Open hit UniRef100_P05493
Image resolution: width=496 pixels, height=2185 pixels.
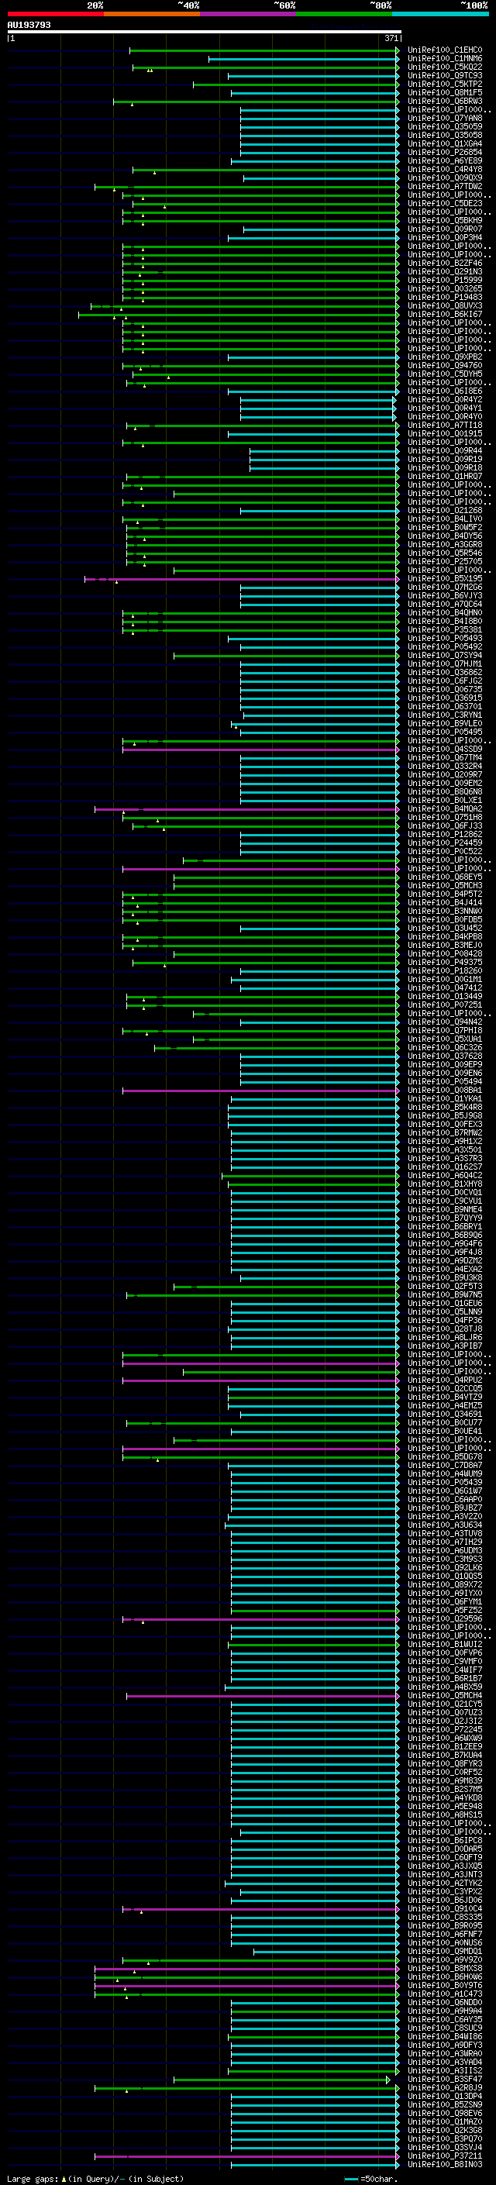[x=444, y=638]
